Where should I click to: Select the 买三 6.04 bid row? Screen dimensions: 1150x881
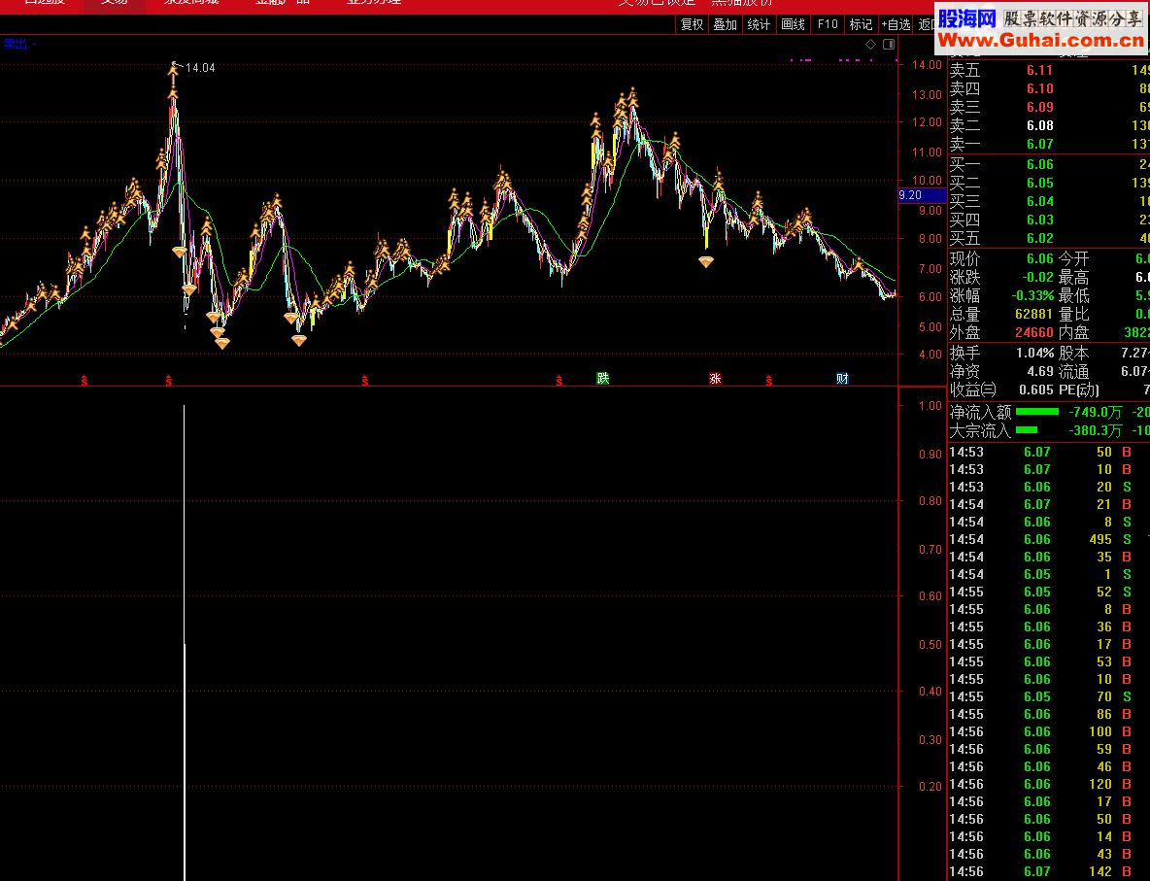pos(1050,201)
